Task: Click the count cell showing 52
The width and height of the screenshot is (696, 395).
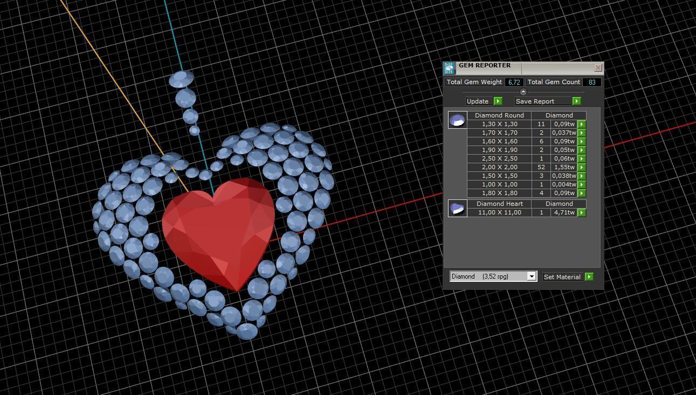Action: (541, 167)
